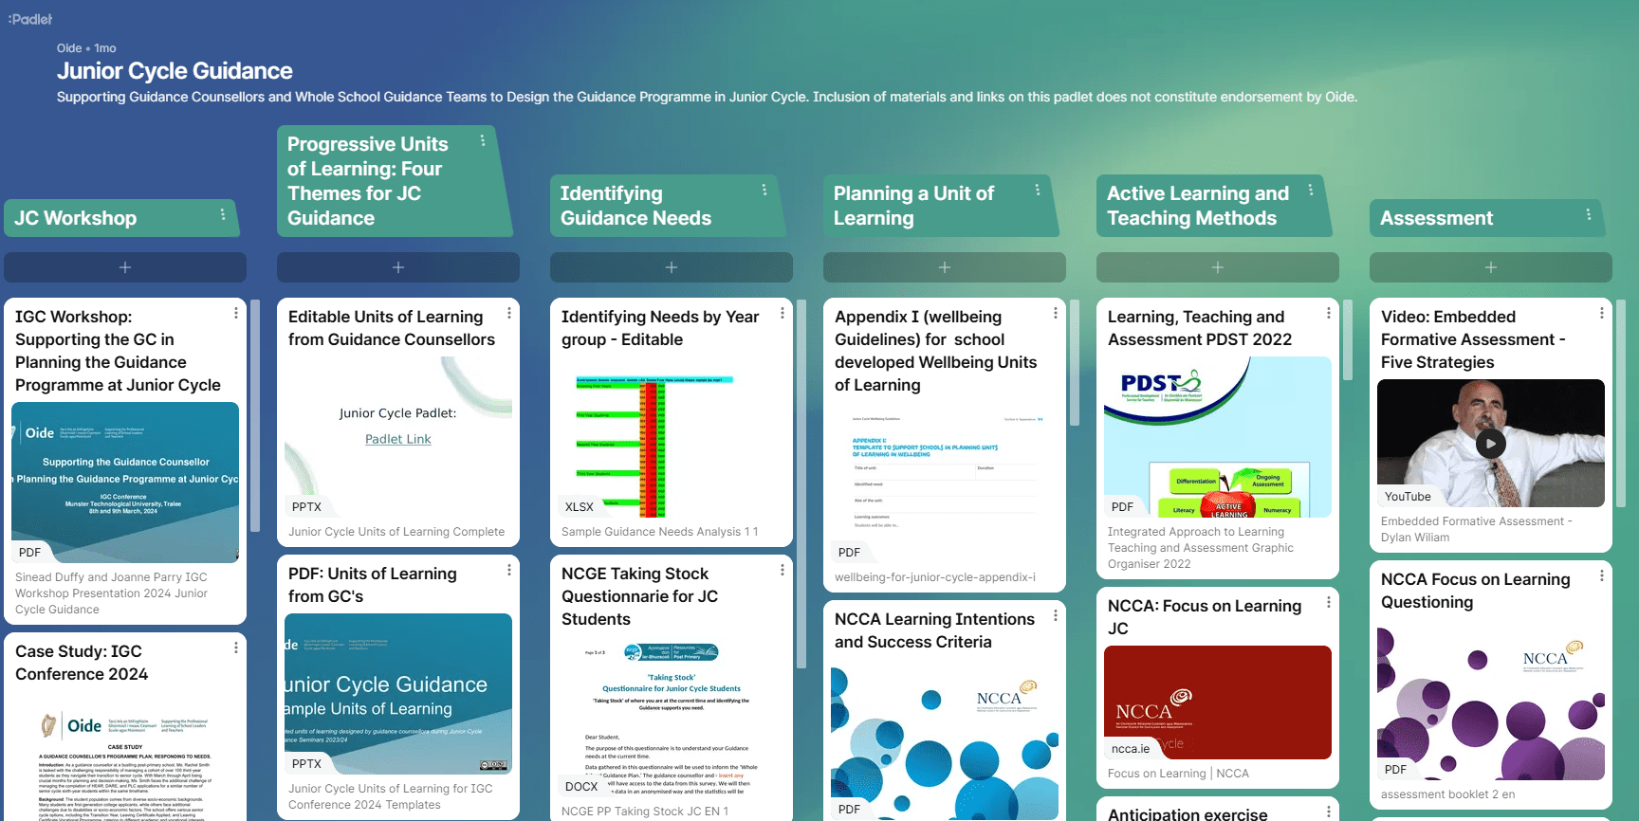This screenshot has width=1639, height=821.
Task: Play the Embedded Formative Assessment video
Action: [1491, 443]
